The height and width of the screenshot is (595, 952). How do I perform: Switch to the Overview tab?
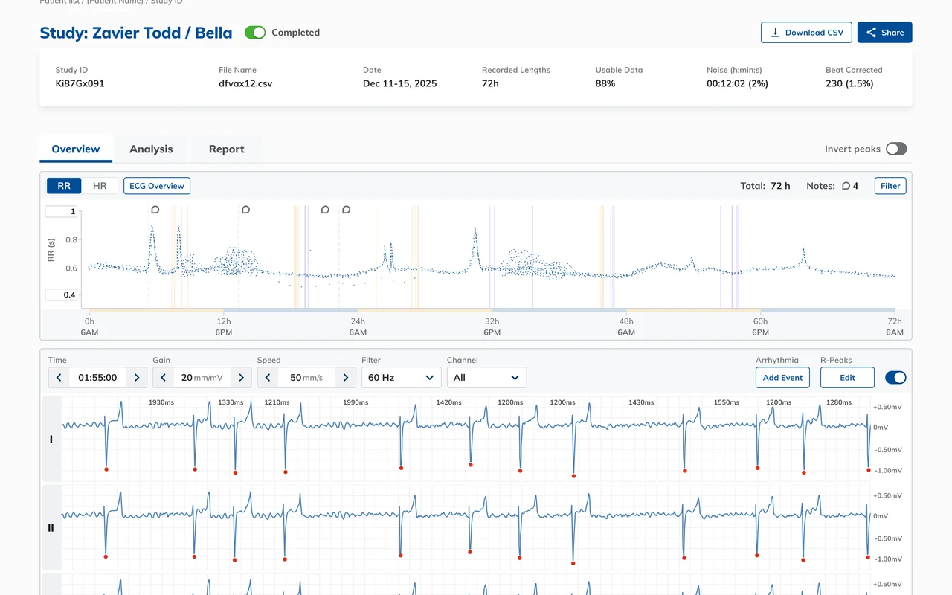coord(76,149)
